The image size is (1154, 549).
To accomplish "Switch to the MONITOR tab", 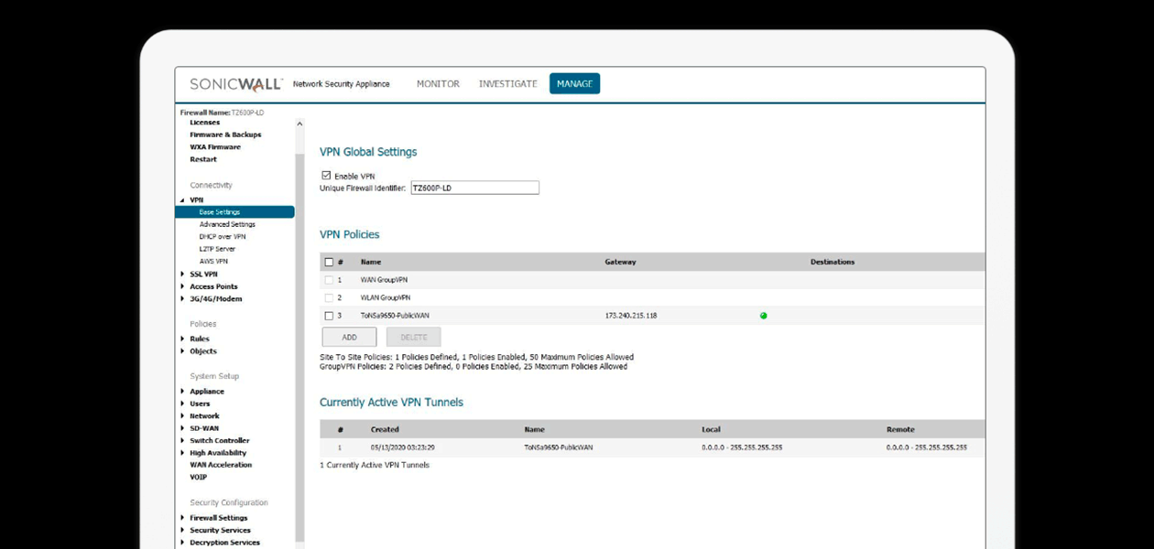I will pos(438,83).
